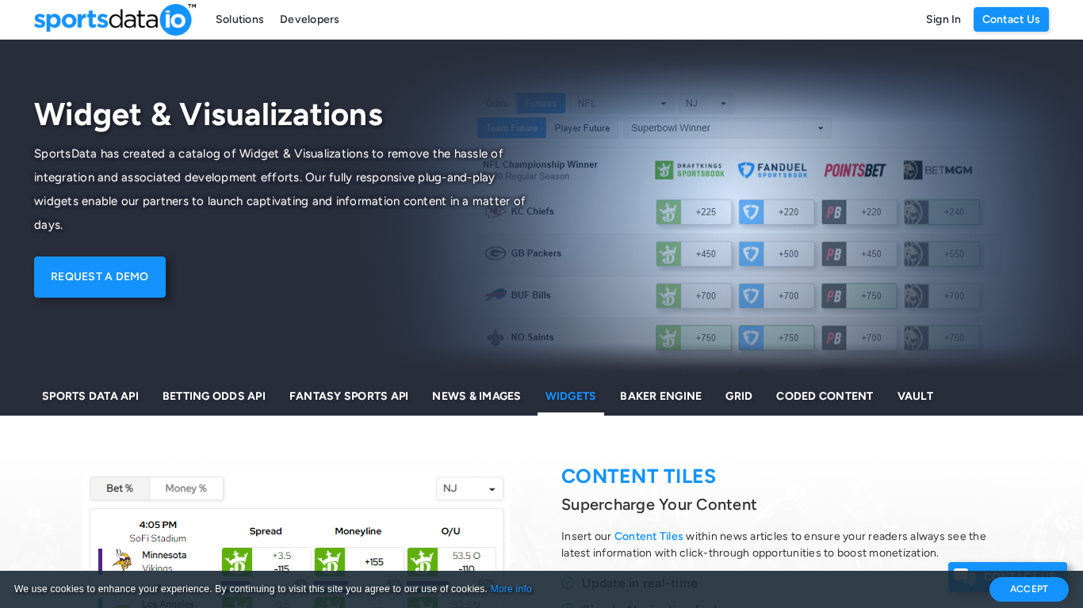
Task: Switch to the BETTING ODDS API tab
Action: [x=213, y=396]
